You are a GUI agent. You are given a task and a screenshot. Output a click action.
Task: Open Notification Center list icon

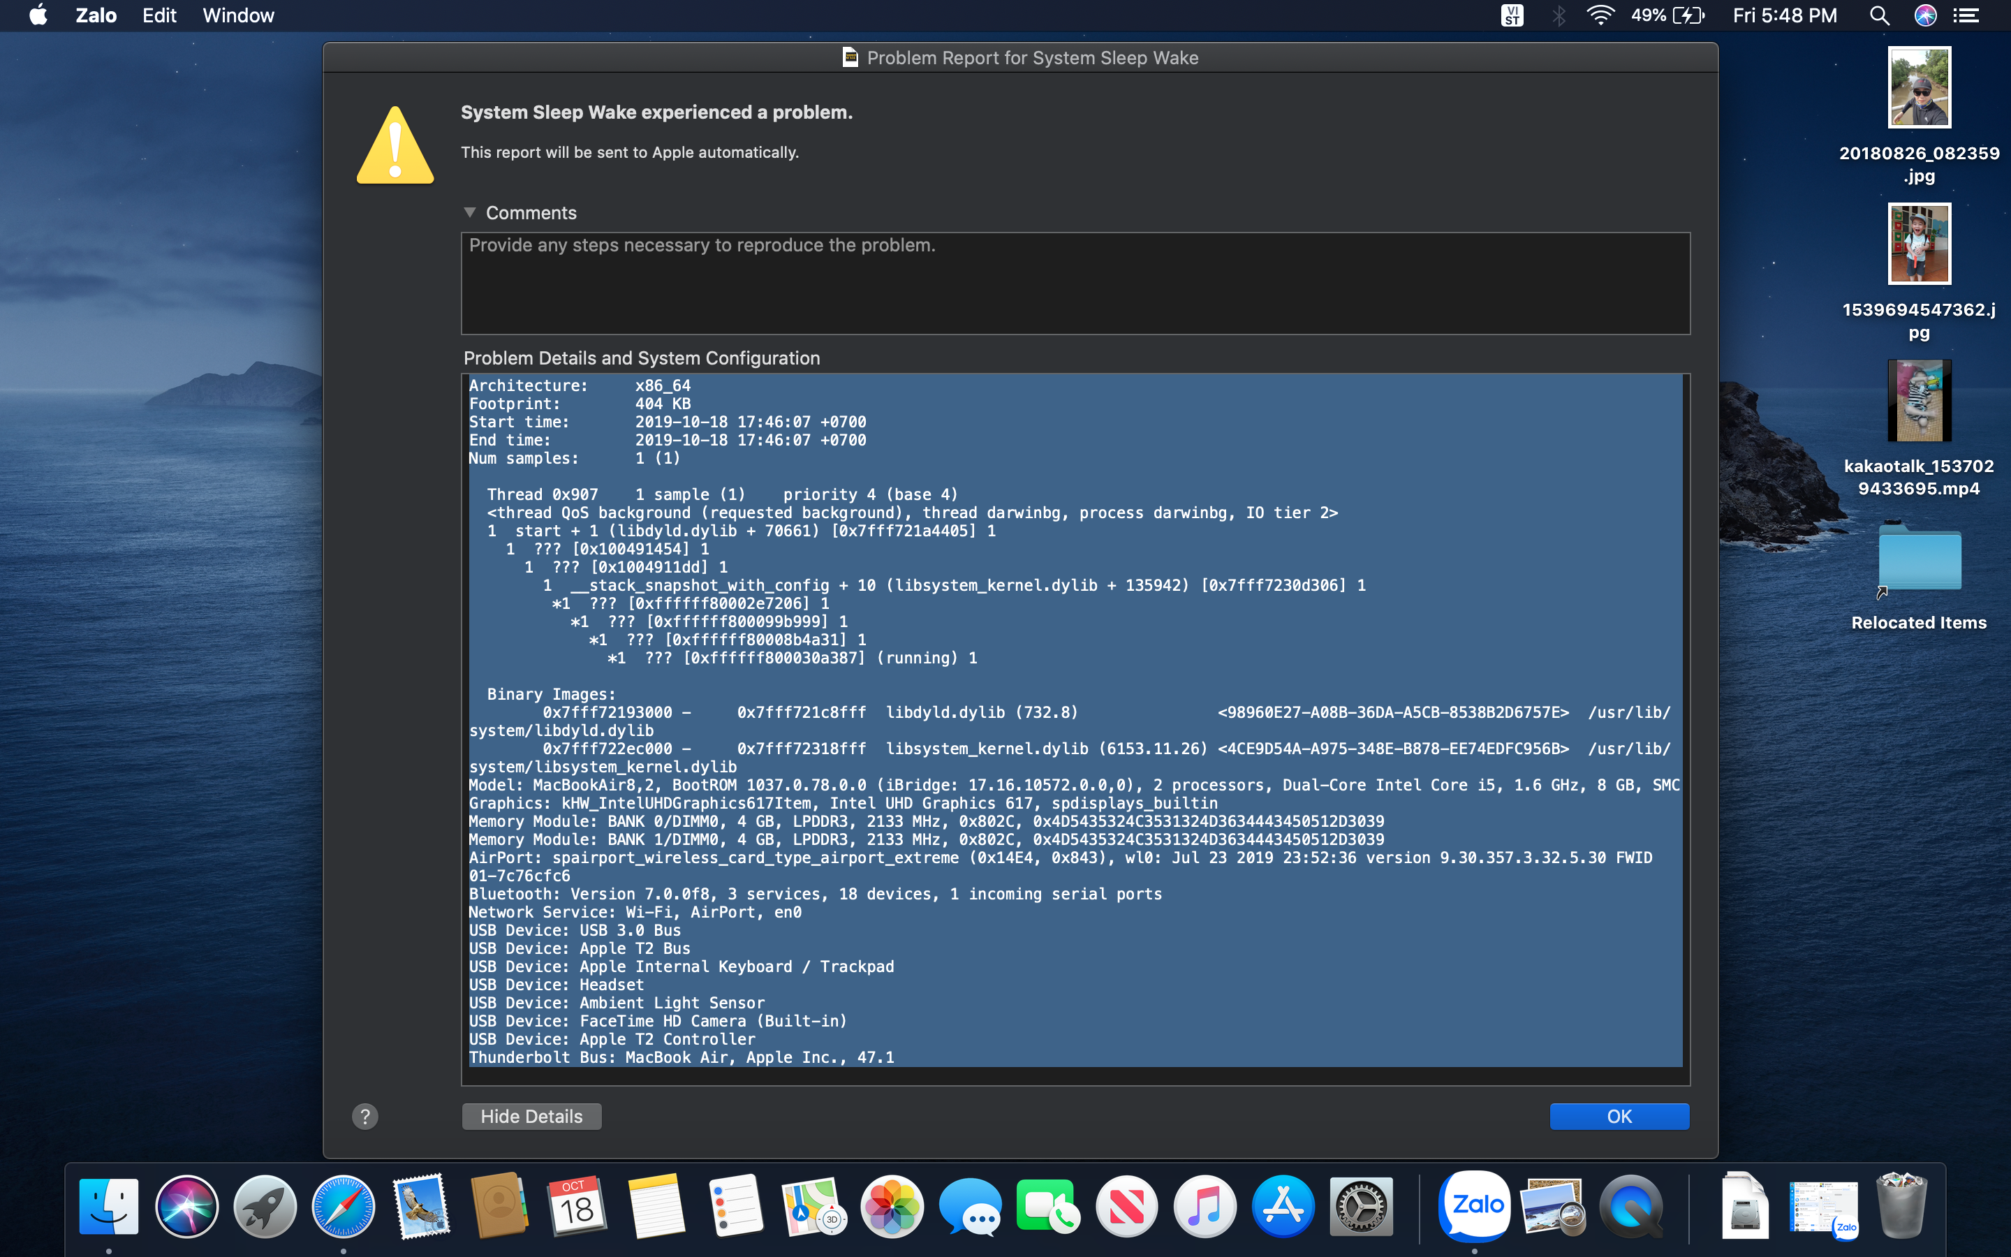click(x=1966, y=16)
